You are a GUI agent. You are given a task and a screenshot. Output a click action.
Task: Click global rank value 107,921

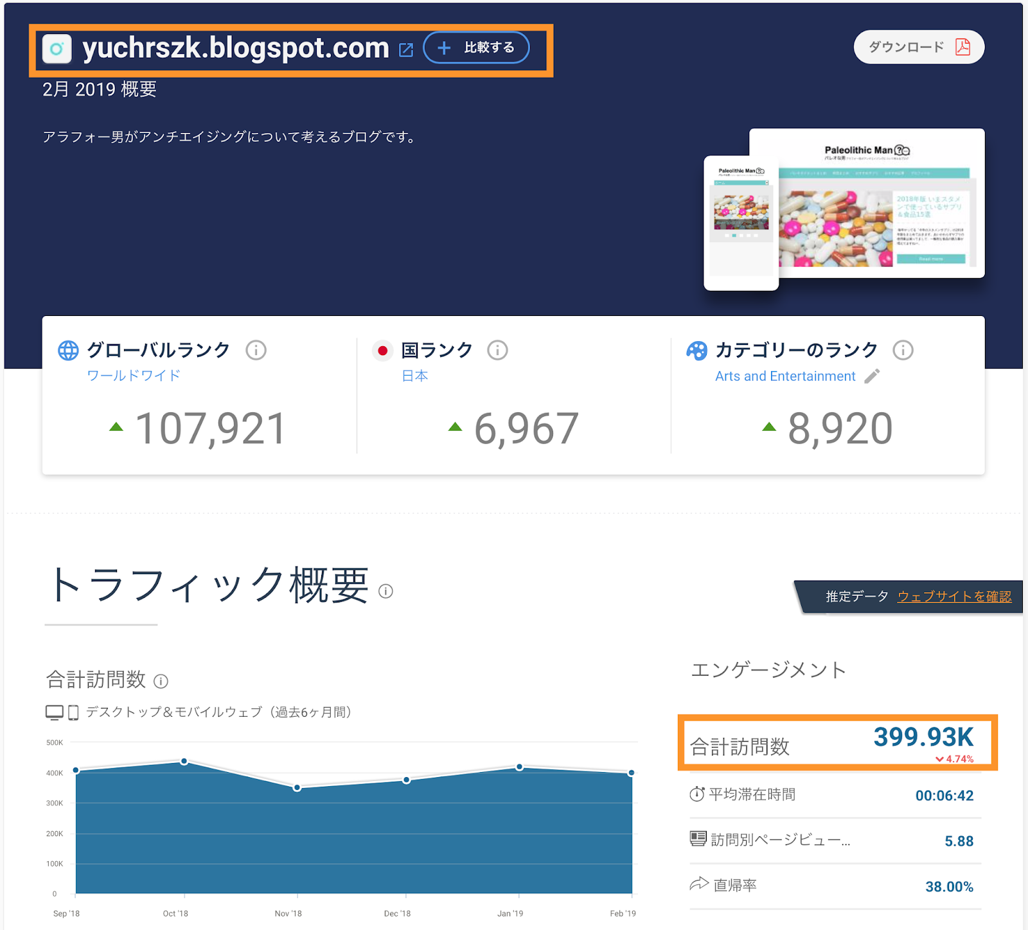point(210,428)
